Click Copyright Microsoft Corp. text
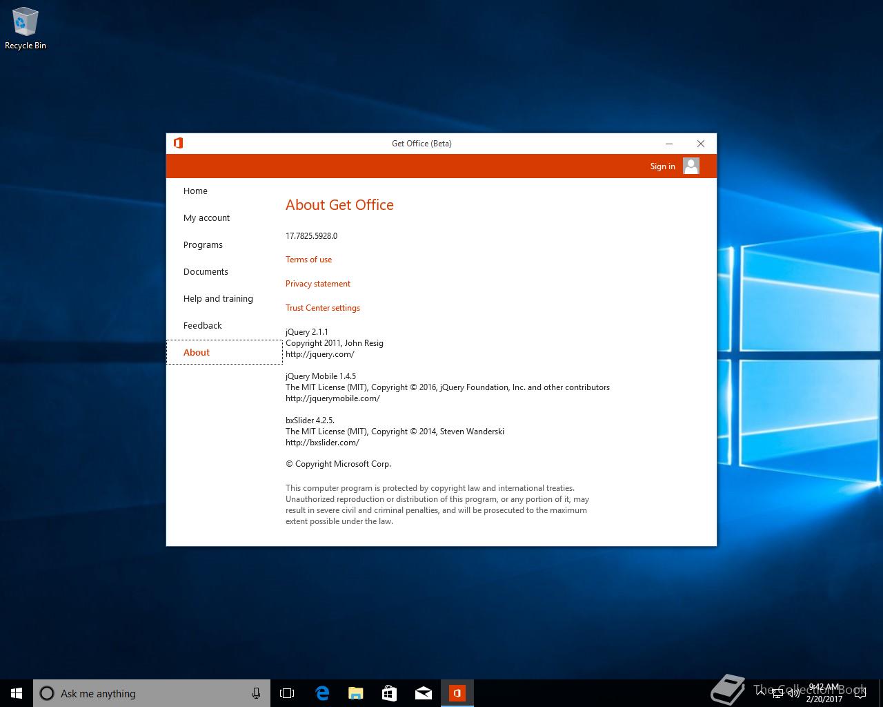This screenshot has height=707, width=883. pos(338,464)
